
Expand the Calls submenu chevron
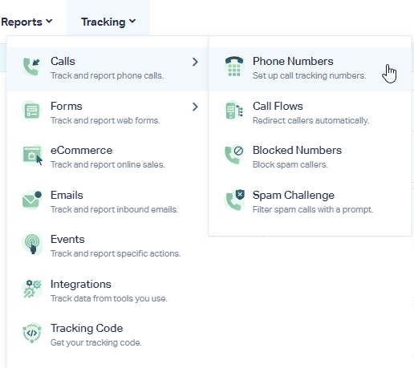[x=195, y=62]
